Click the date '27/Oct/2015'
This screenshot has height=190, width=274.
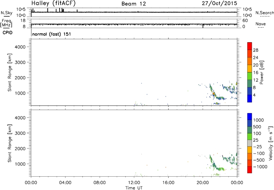click(219, 3)
